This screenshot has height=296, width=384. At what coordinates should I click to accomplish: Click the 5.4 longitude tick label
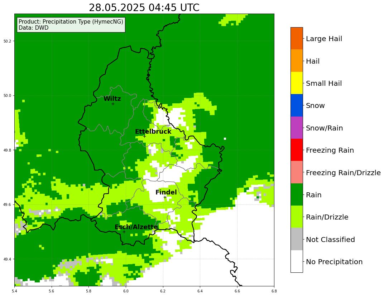[15, 291]
